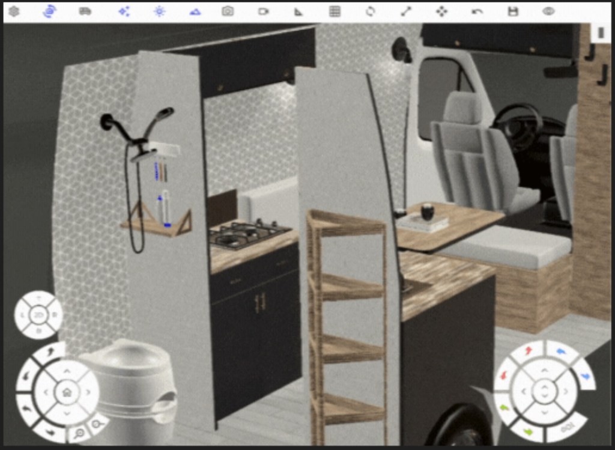
Task: Click the blue arrow on the right wheel
Action: pyautogui.click(x=561, y=352)
